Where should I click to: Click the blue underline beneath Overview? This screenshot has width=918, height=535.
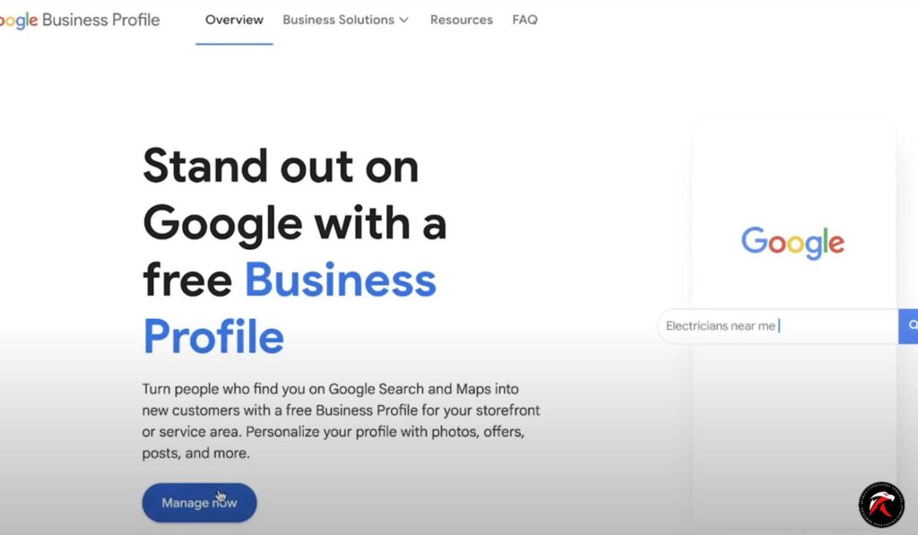[x=234, y=43]
